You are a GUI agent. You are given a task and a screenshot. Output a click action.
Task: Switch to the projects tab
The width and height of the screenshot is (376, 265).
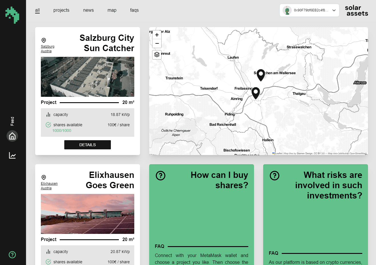(x=61, y=10)
